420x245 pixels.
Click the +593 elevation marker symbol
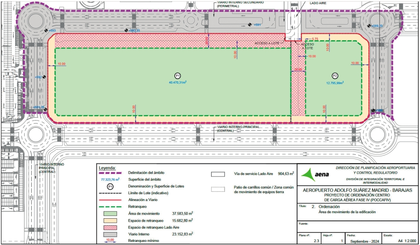46,30
